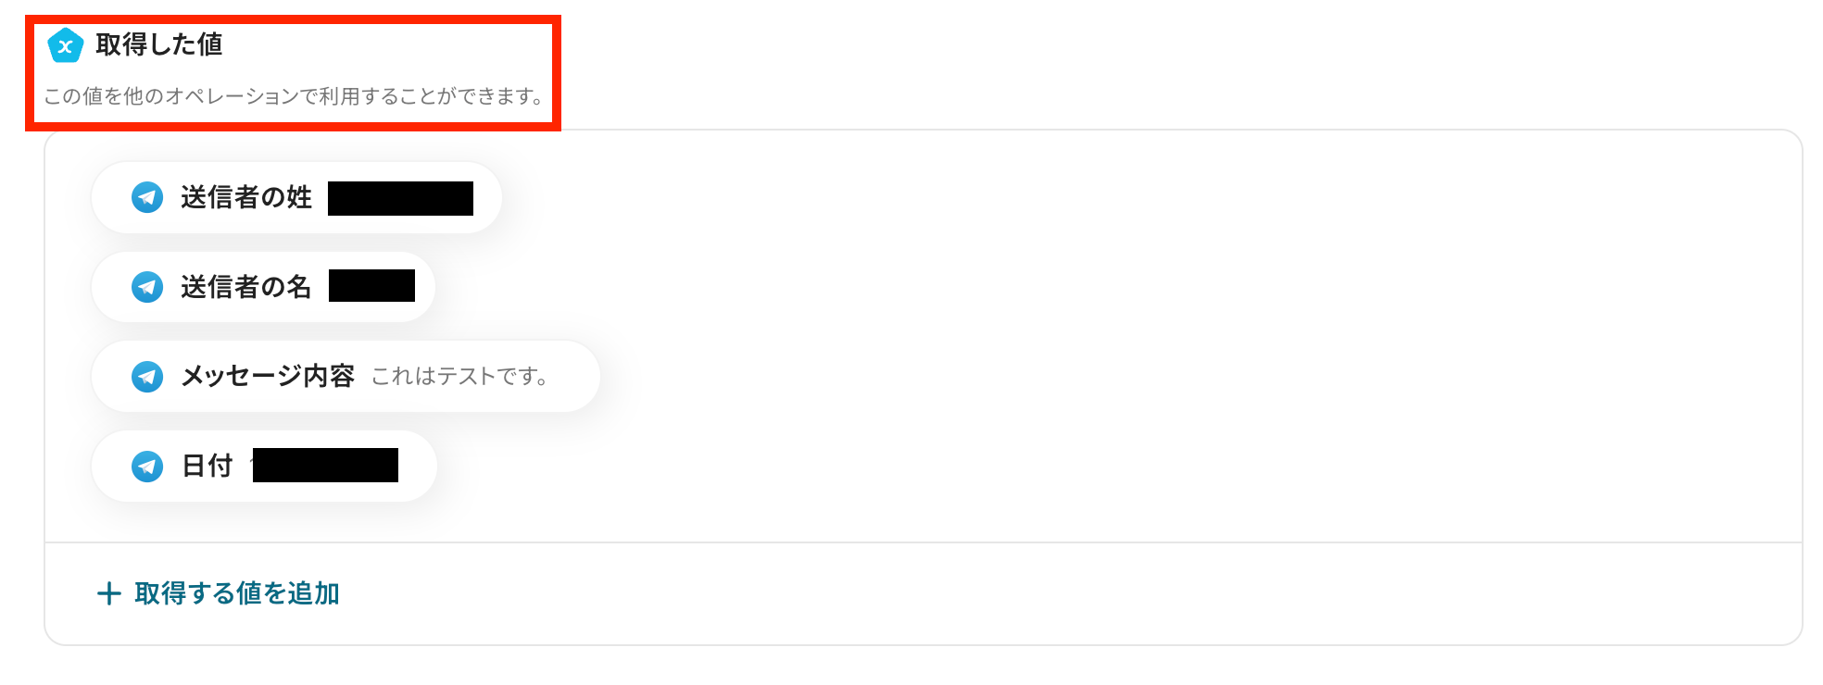Click the Telegram icon in 送信者の姓 pill
Viewport: 1823px width, 685px height.
point(147,197)
